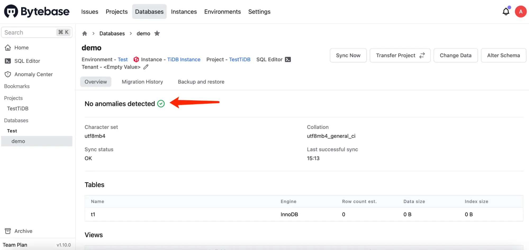This screenshot has height=250, width=529.
Task: Select Databases in the top navigation
Action: tap(149, 12)
